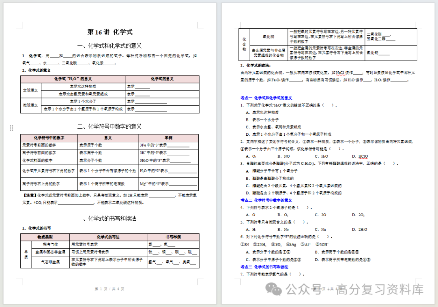The image size is (438, 307).
Task: Click option 'C. 表示水由氢、氧两种元素组成'
Action: pos(273,127)
